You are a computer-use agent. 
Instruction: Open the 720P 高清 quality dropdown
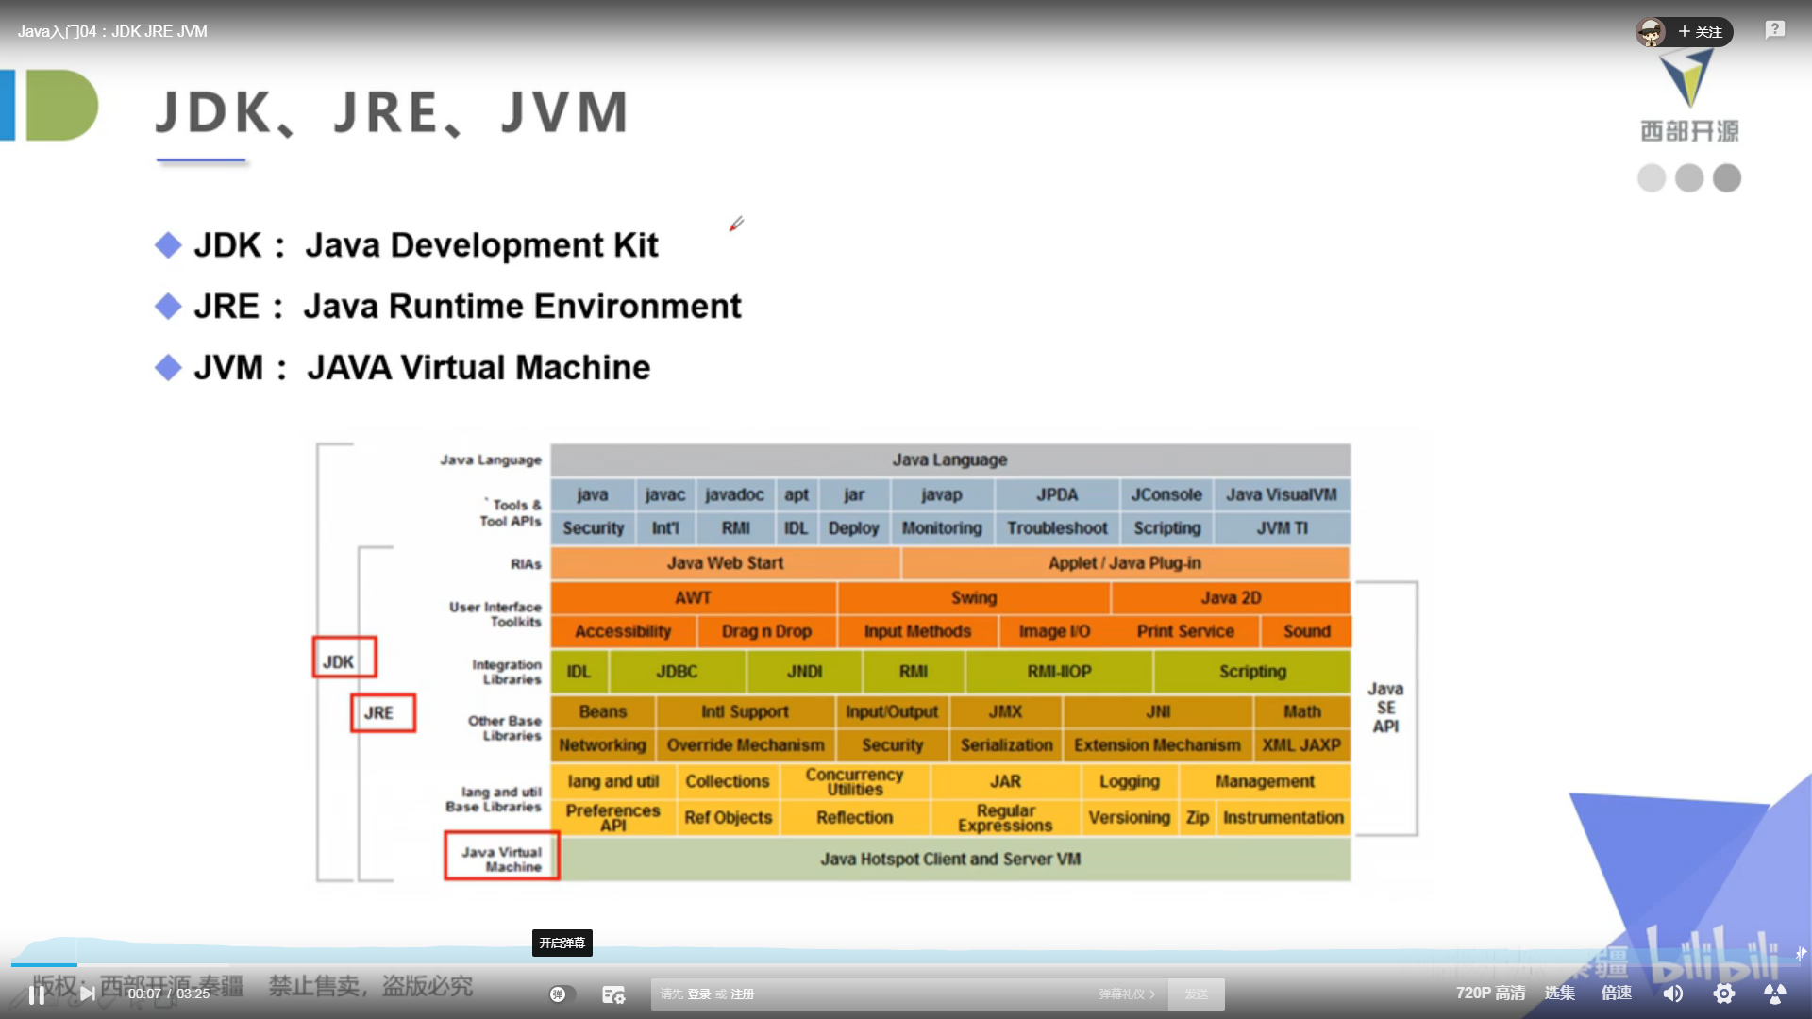pyautogui.click(x=1490, y=993)
